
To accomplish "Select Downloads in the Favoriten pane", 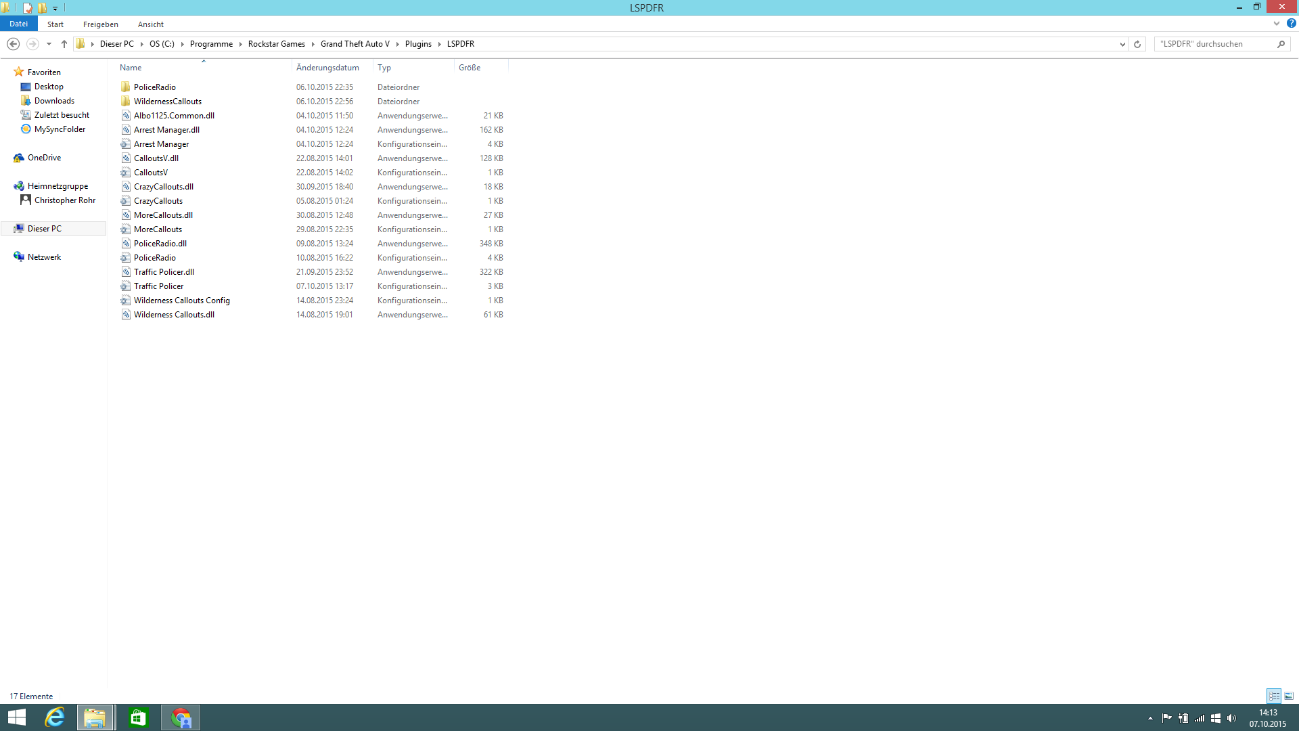I will pyautogui.click(x=54, y=101).
